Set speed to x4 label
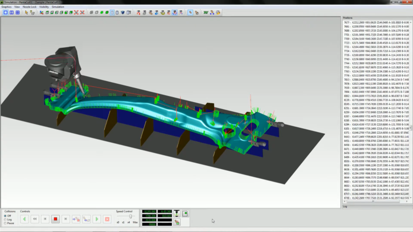The width and height of the screenshot is (413, 232). coord(129,222)
